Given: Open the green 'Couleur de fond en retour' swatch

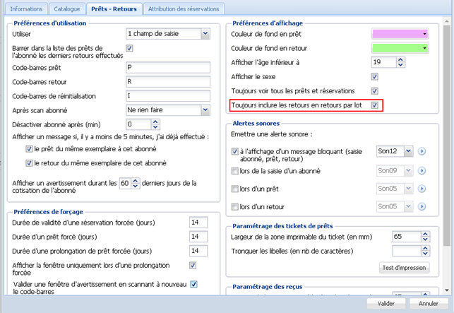Looking at the screenshot, I should (x=400, y=48).
